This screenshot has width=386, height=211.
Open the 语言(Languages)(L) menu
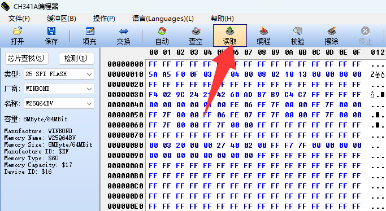click(x=163, y=19)
